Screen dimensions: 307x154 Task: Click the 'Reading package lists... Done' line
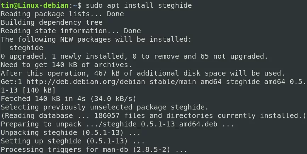click(62, 14)
